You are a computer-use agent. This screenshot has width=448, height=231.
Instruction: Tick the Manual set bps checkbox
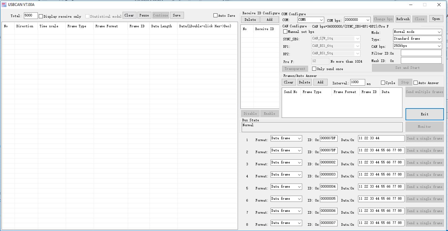click(x=285, y=32)
